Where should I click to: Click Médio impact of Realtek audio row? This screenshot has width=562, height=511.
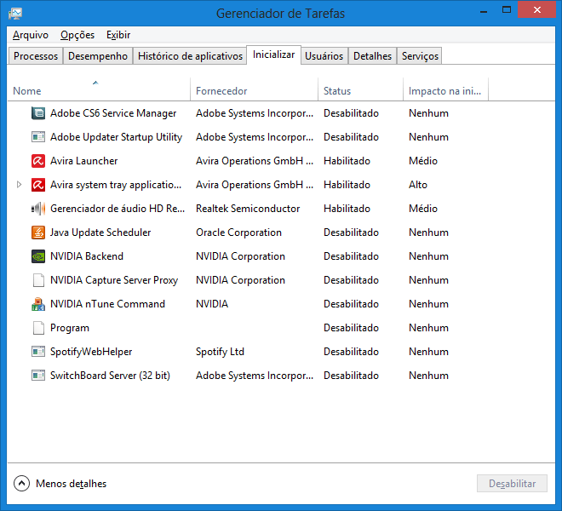(423, 209)
